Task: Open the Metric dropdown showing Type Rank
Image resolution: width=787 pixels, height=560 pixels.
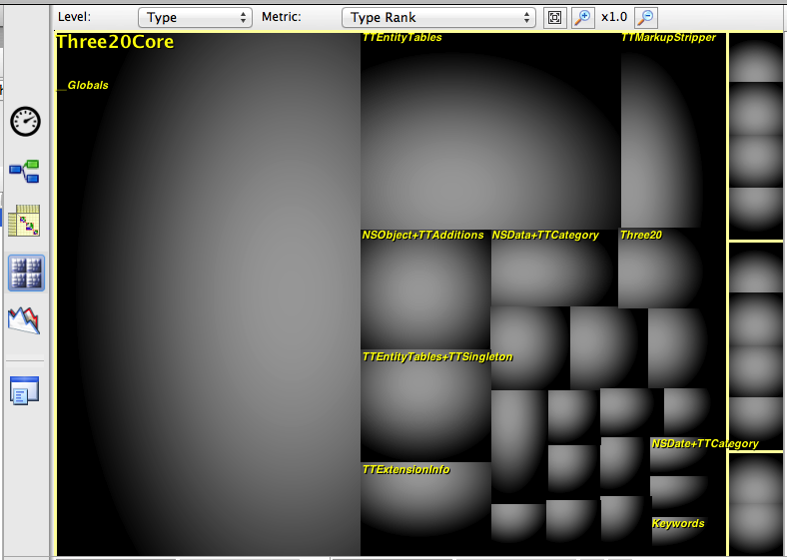Action: pos(438,18)
